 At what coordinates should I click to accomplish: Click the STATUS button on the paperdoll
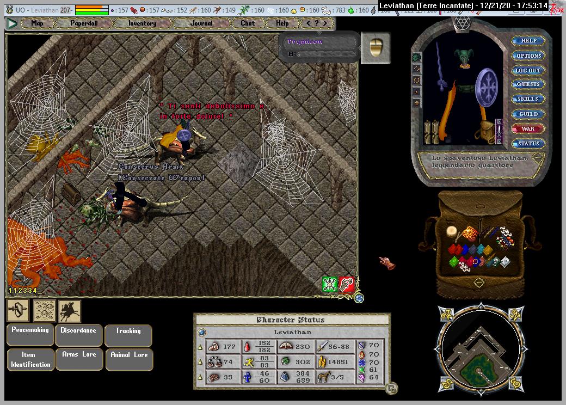tap(528, 144)
